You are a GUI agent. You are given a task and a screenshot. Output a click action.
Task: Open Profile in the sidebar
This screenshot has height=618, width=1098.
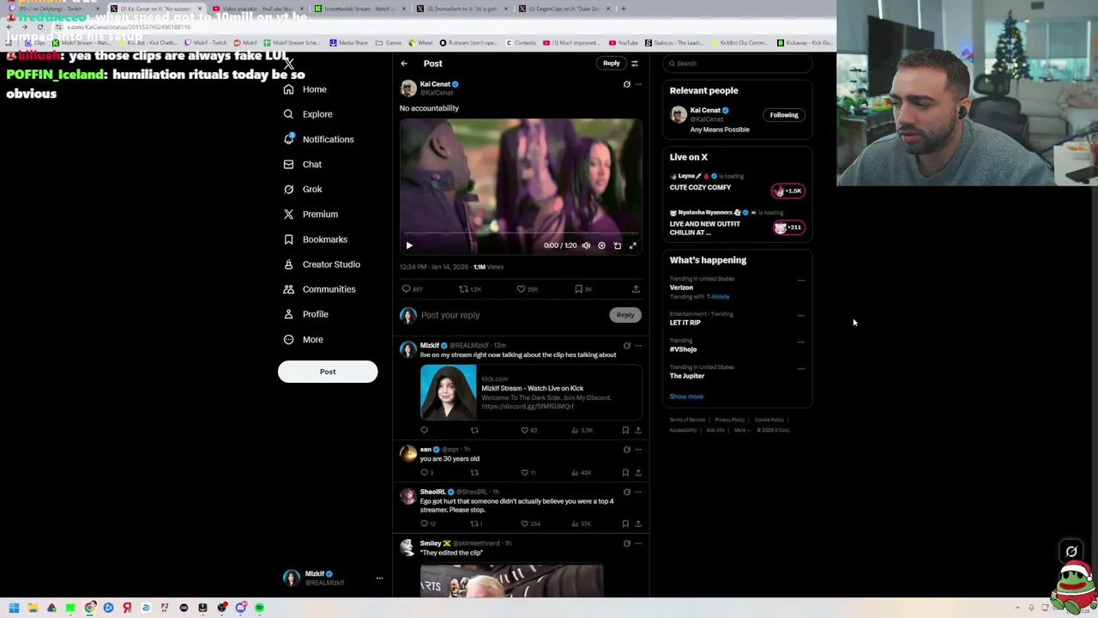point(305,314)
